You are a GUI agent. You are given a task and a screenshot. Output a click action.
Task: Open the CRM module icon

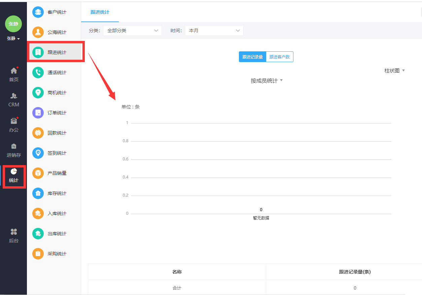tap(13, 96)
